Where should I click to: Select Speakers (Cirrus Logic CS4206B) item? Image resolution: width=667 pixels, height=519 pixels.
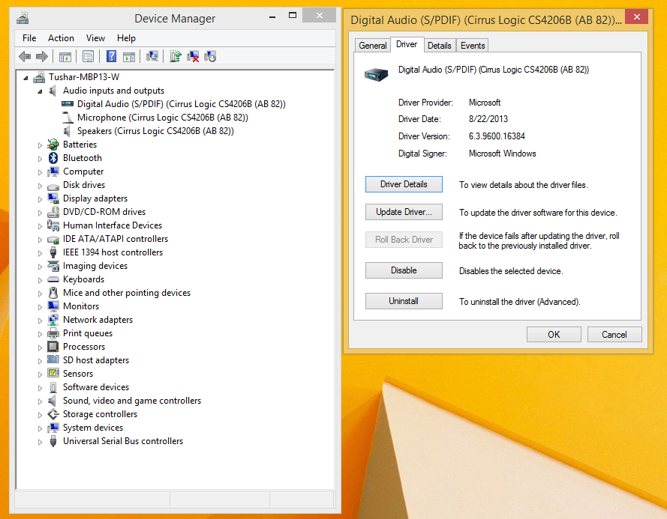pyautogui.click(x=155, y=131)
